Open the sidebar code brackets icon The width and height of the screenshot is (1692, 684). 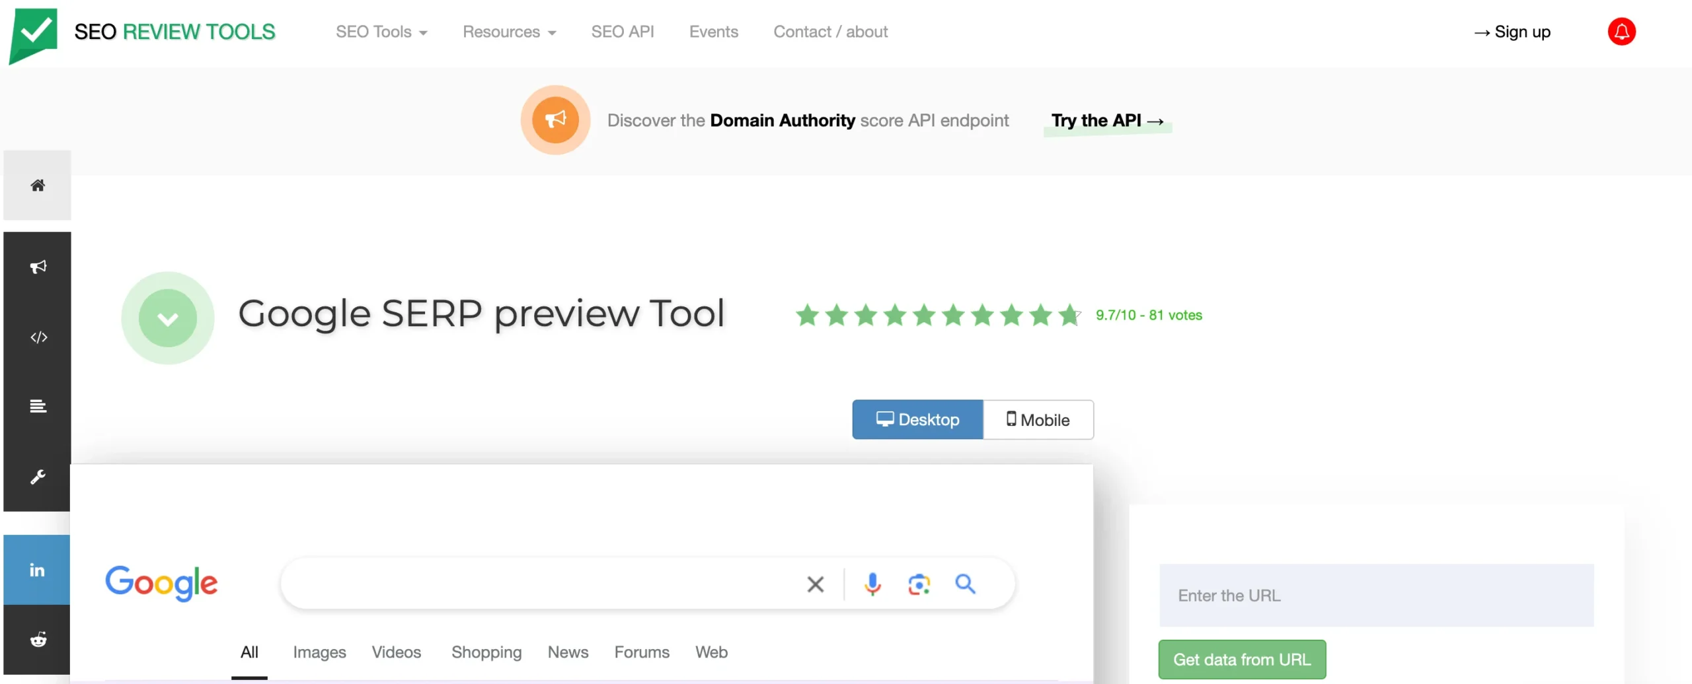(x=38, y=337)
